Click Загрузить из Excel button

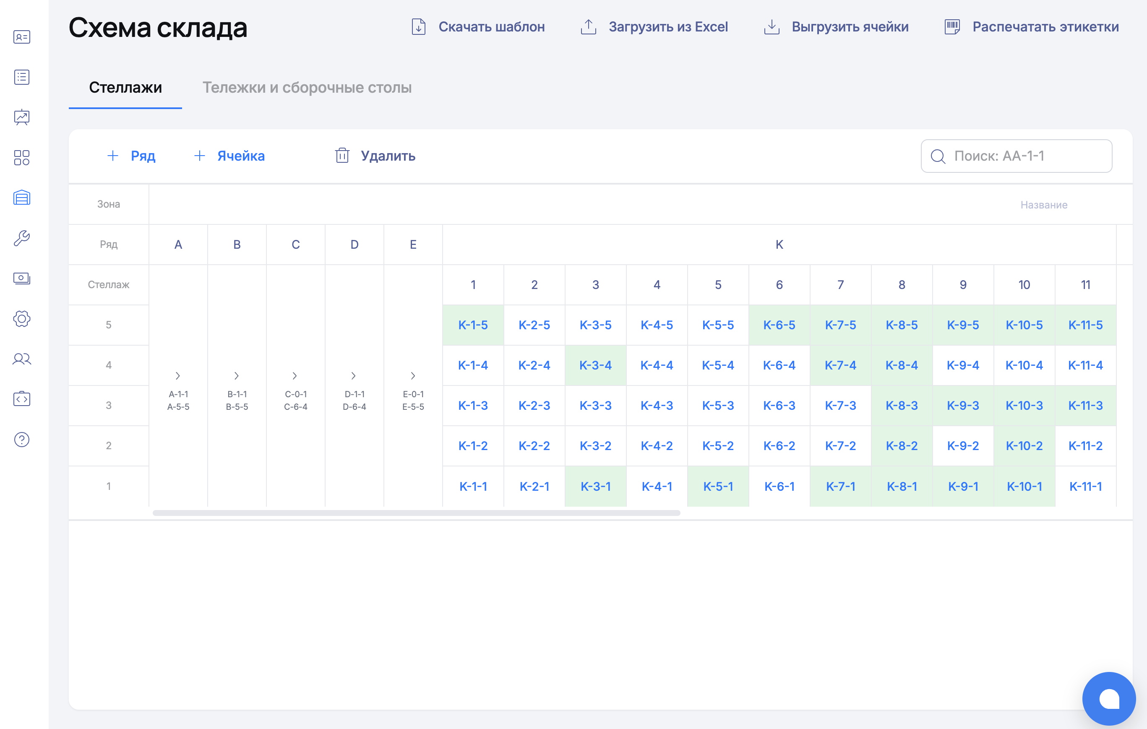[654, 27]
